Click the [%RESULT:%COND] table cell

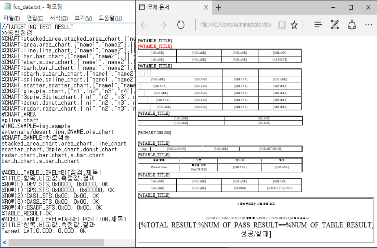[x=280, y=188]
